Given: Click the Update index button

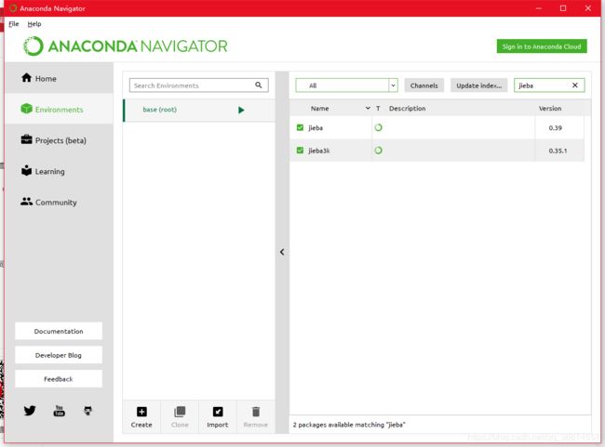Looking at the screenshot, I should (478, 85).
